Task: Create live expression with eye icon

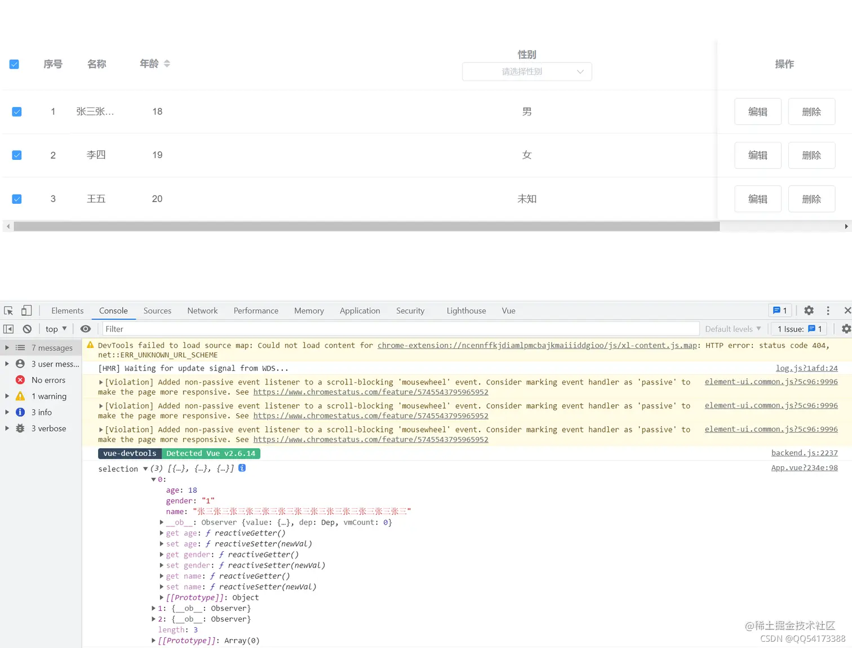Action: (x=86, y=329)
